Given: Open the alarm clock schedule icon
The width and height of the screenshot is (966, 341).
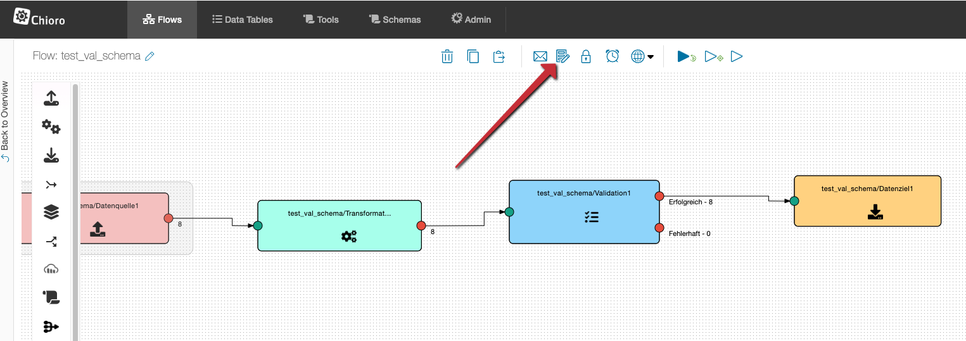Looking at the screenshot, I should click(612, 56).
